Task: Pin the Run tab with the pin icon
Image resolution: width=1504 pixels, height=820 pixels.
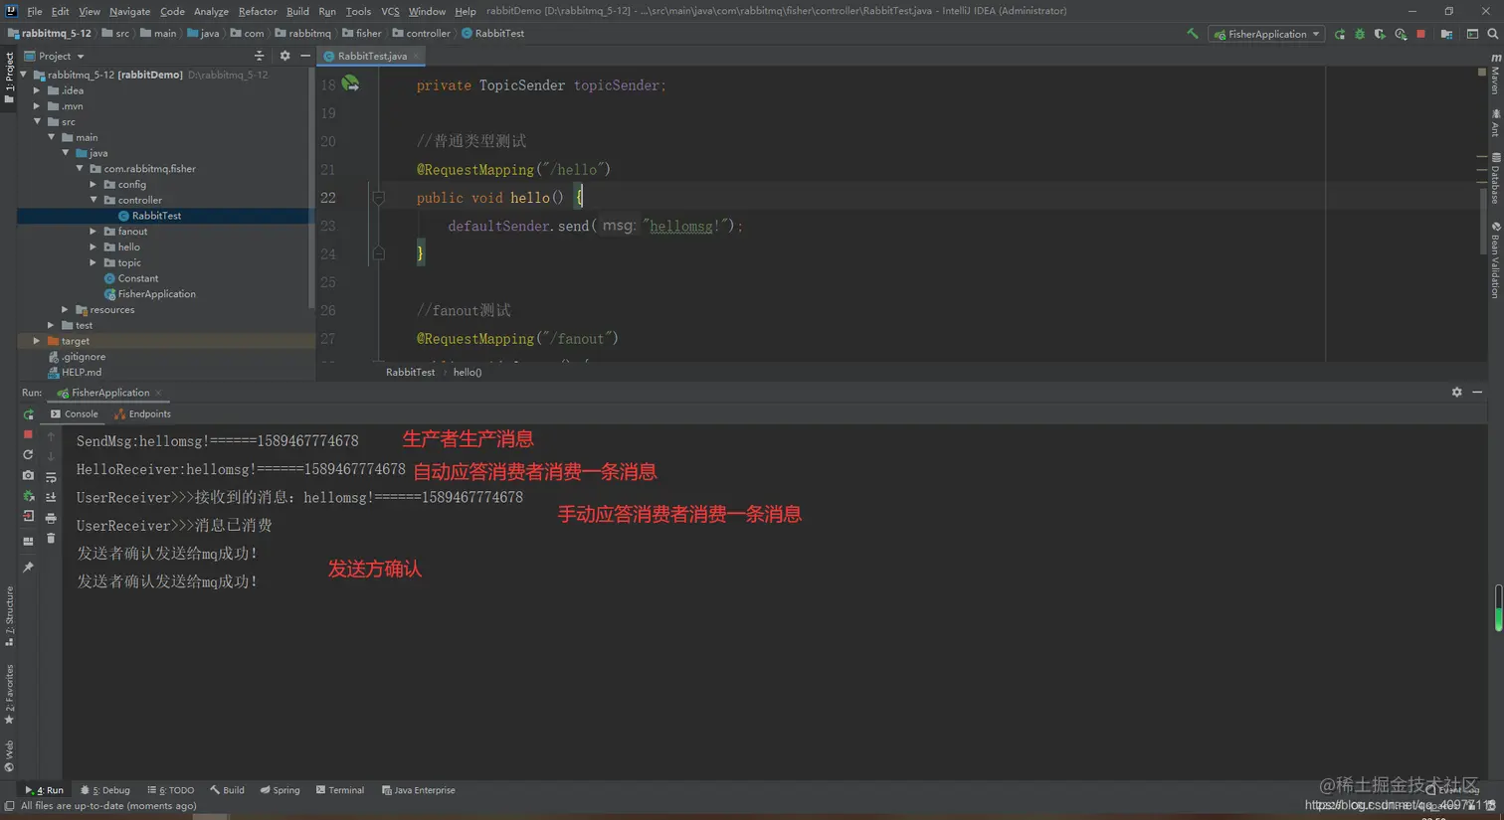Action: click(28, 568)
